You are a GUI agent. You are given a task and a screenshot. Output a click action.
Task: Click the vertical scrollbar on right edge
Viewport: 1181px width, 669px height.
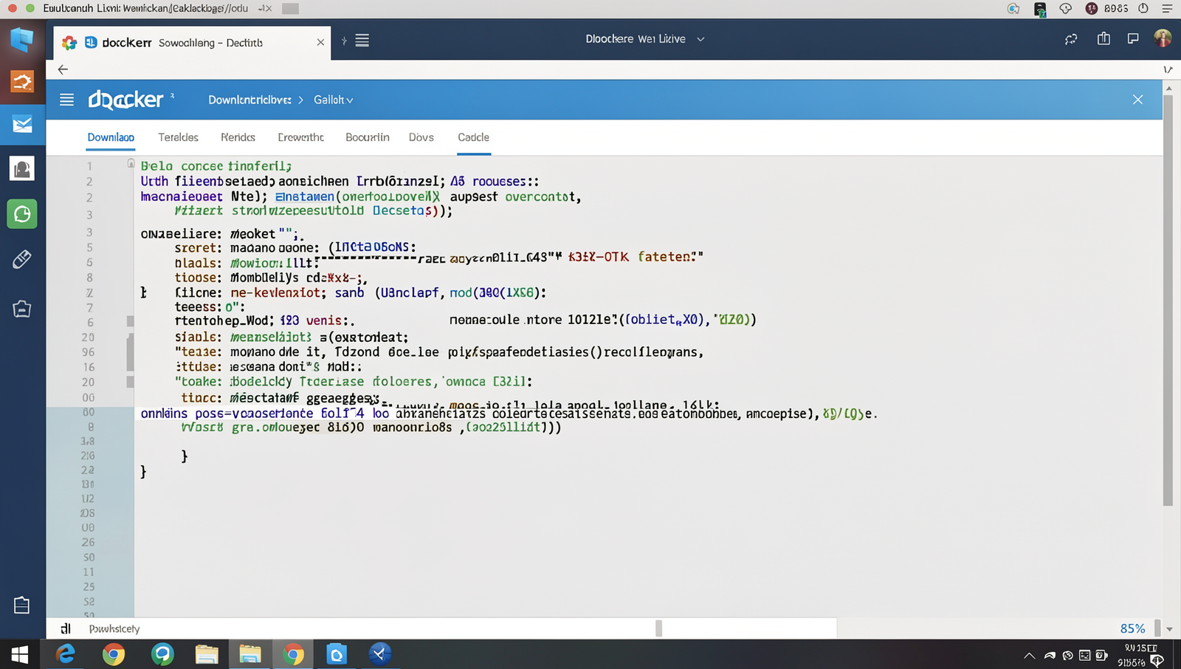coord(1168,299)
